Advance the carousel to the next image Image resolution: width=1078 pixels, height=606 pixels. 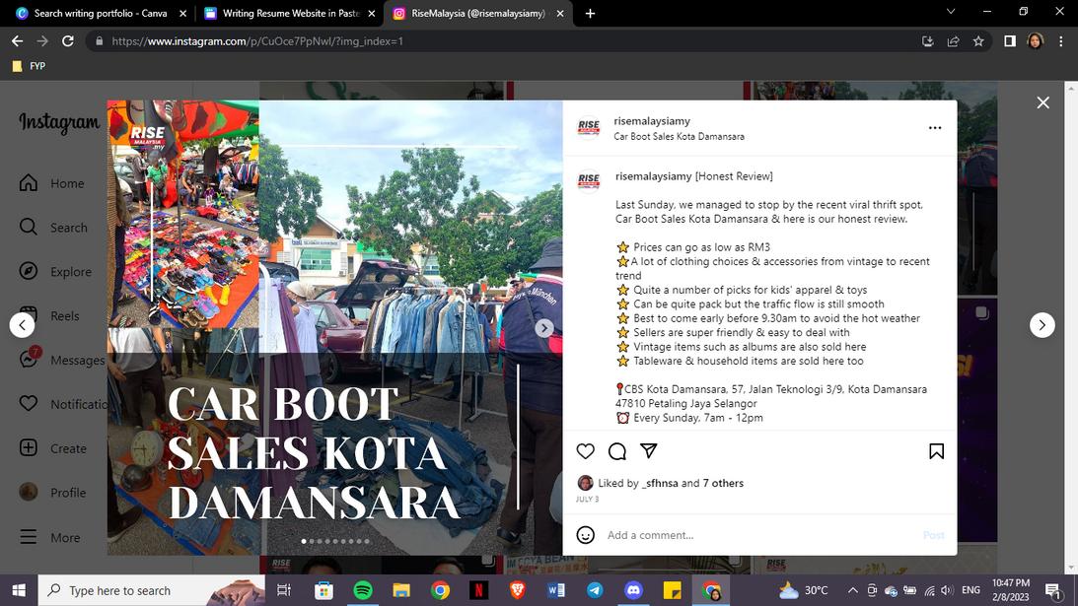click(x=544, y=328)
